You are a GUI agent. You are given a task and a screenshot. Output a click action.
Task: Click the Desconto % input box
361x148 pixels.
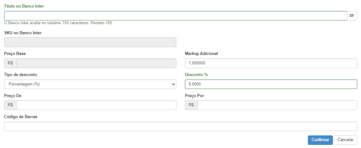pos(271,84)
